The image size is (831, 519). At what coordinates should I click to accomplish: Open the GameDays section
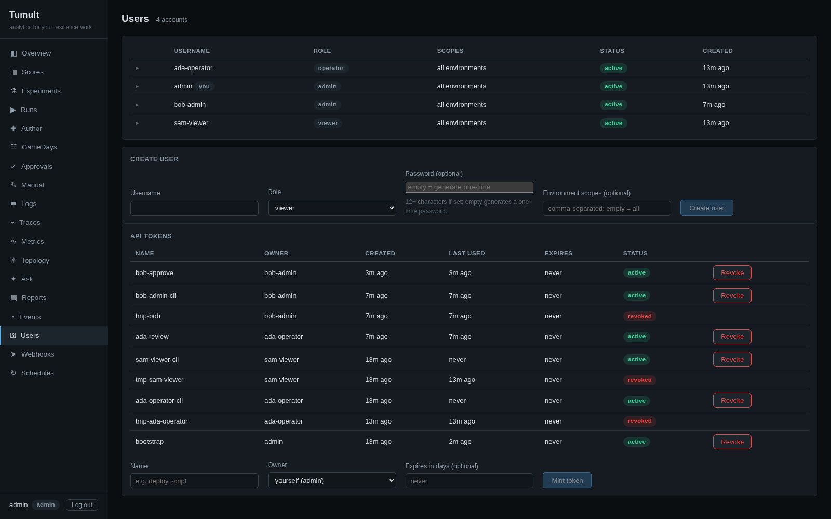[x=54, y=147]
